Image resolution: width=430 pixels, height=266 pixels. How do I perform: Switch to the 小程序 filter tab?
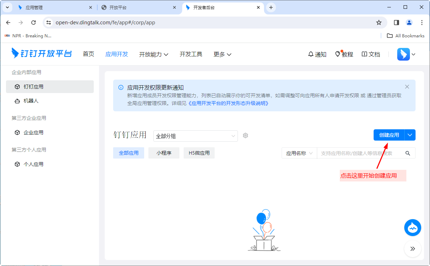point(164,153)
